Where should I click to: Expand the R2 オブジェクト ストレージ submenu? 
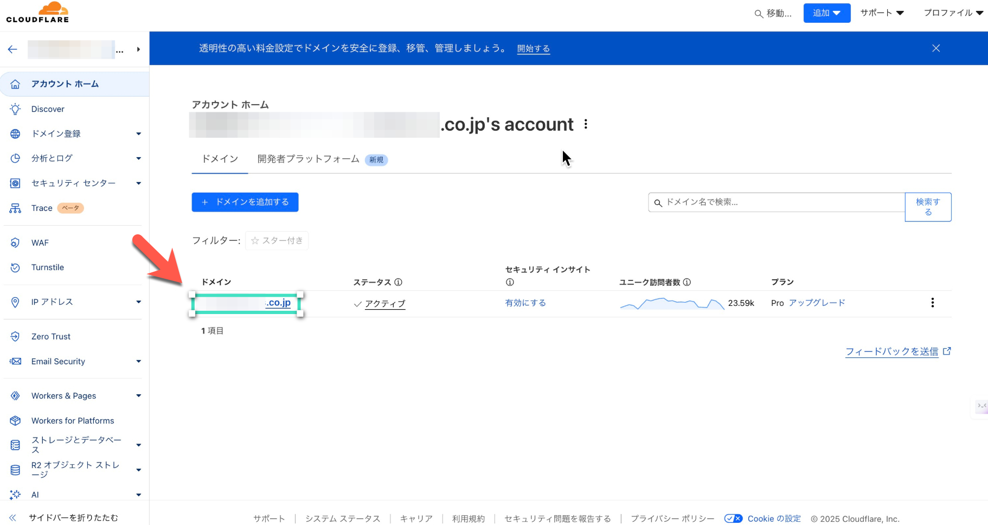(139, 470)
